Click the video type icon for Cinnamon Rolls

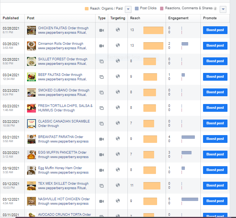pyautogui.click(x=102, y=46)
